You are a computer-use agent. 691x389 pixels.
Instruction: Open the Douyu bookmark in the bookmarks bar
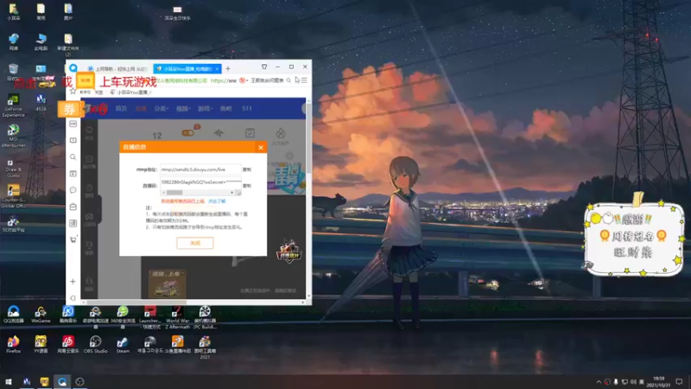(x=130, y=92)
